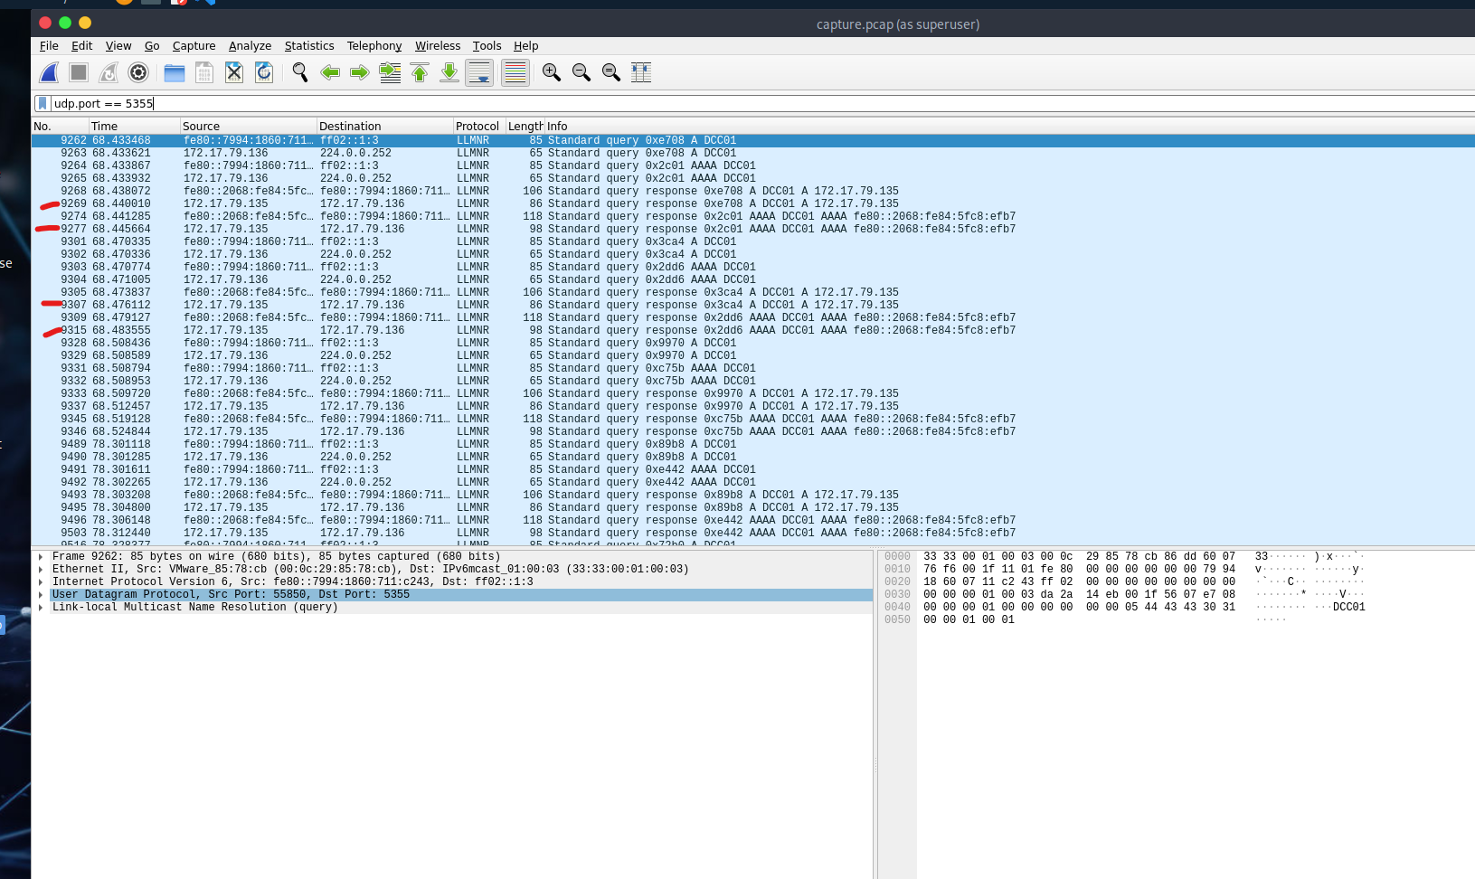Expand the Frame 9262 details
Image resolution: width=1475 pixels, height=879 pixels.
[41, 557]
